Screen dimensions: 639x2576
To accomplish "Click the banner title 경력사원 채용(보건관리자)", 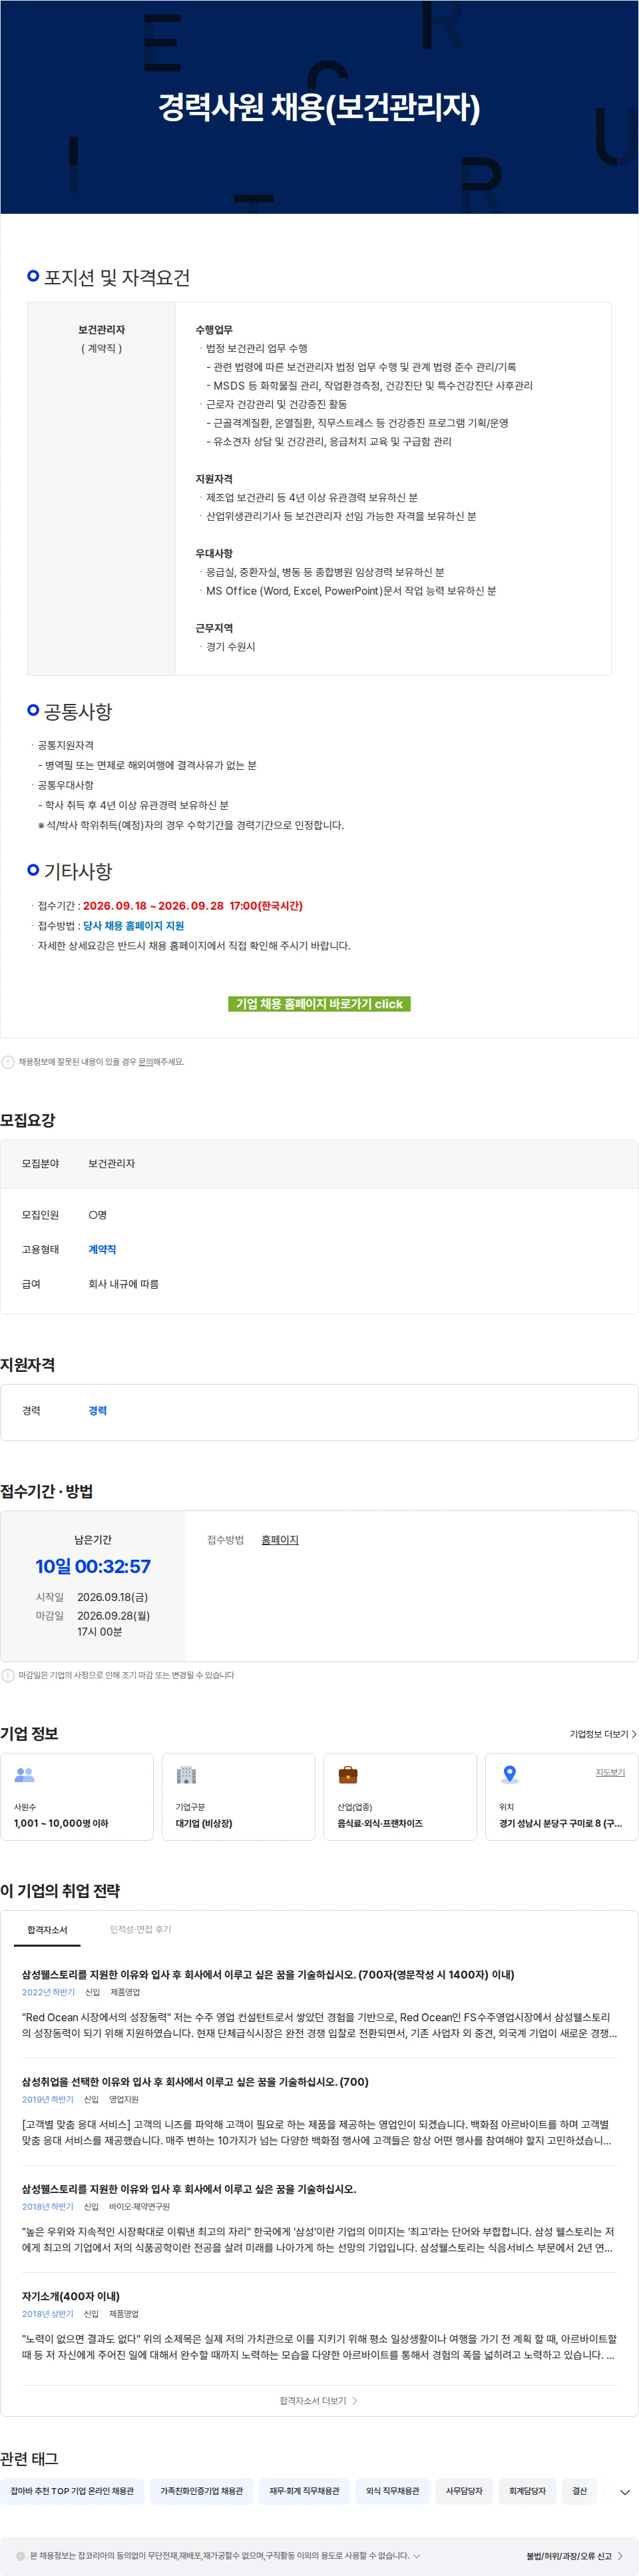I will click(x=319, y=107).
